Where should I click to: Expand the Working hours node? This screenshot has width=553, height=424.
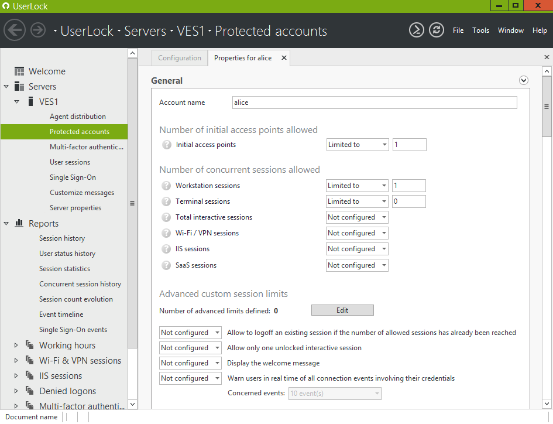tap(16, 346)
